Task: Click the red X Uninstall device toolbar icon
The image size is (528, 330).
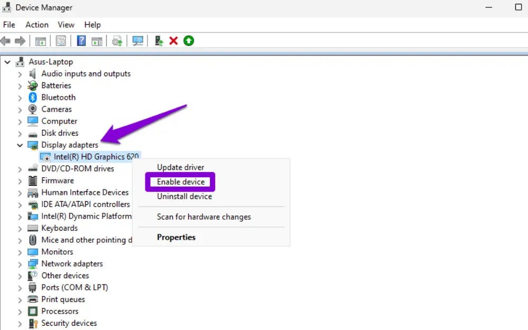Action: click(x=173, y=41)
